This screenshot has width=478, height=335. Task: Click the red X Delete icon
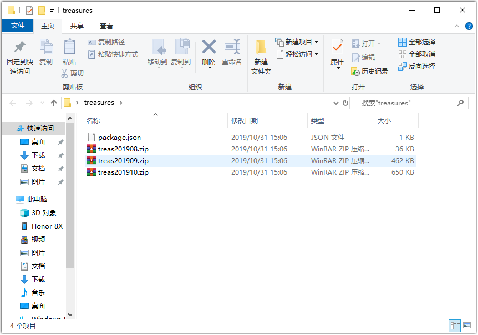click(209, 47)
